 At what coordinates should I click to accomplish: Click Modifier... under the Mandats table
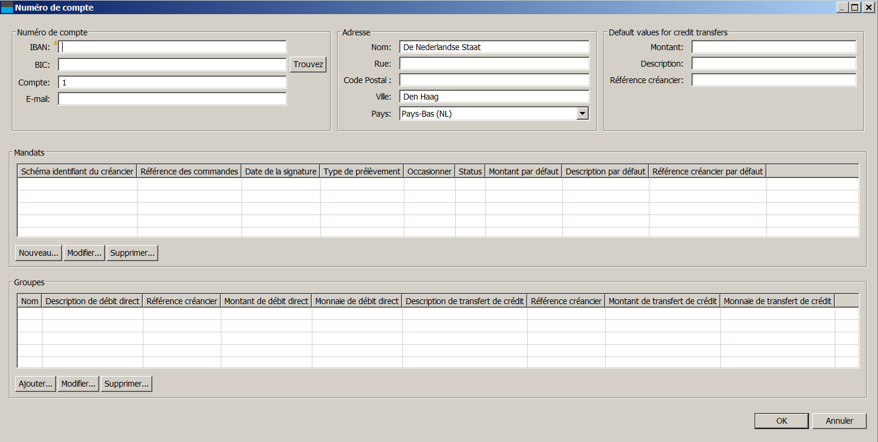click(84, 253)
